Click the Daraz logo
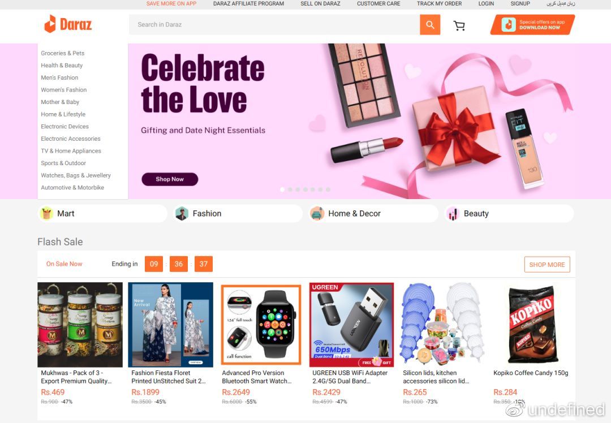The height and width of the screenshot is (423, 611). (x=68, y=24)
